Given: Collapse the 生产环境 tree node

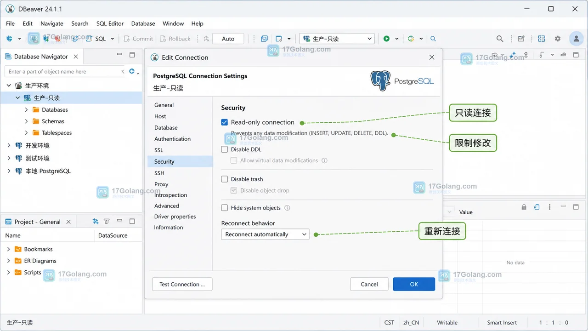Looking at the screenshot, I should (9, 86).
